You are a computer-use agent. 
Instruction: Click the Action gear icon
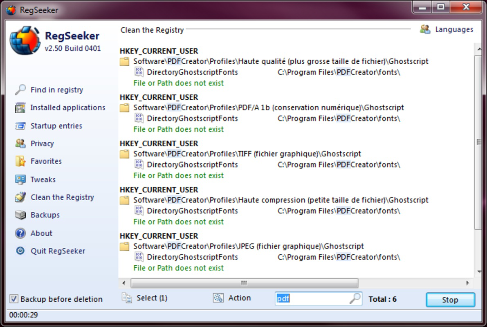218,298
